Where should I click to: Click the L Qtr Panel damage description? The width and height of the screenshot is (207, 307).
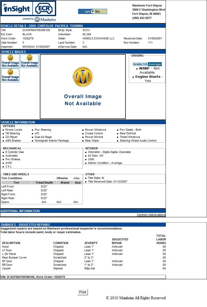pos(9,254)
